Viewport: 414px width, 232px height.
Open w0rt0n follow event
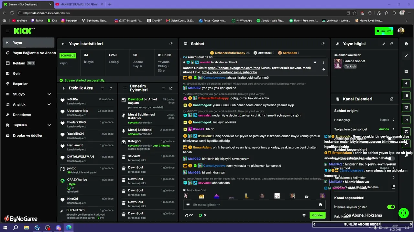(86, 101)
